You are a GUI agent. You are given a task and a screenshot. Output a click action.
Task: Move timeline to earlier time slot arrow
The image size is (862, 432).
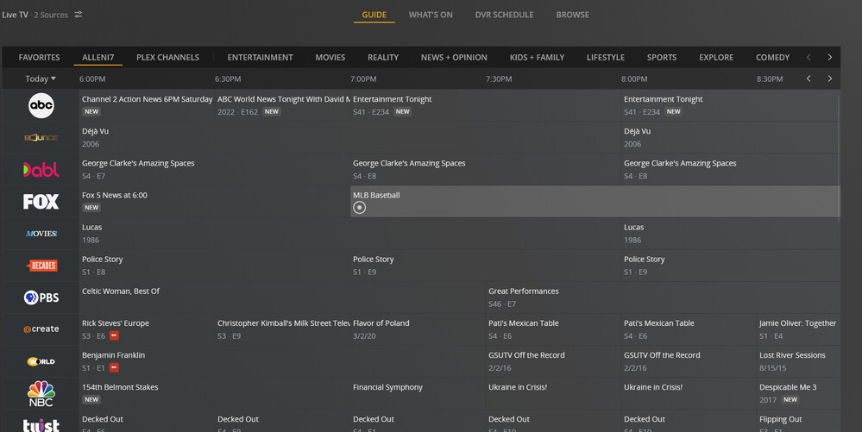pos(809,78)
